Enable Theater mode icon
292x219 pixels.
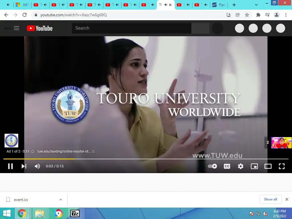click(268, 166)
